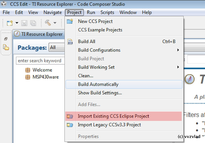Click the New wizard toolbar icon

tap(9, 23)
